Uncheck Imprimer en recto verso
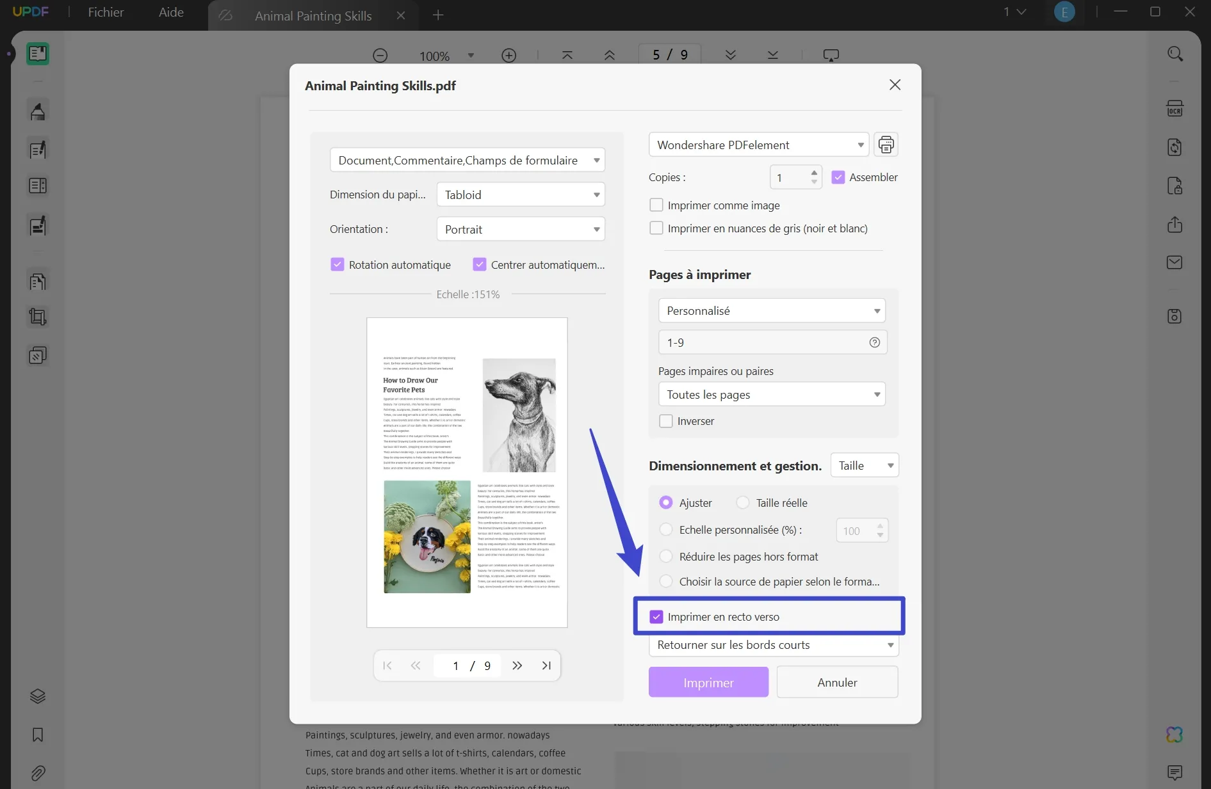The image size is (1211, 789). pyautogui.click(x=656, y=616)
